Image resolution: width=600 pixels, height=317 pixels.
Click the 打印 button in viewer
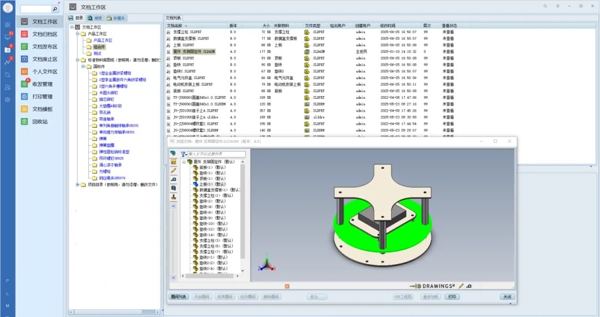pyautogui.click(x=452, y=297)
